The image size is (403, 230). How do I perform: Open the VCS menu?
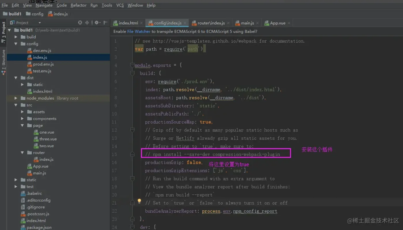(120, 5)
